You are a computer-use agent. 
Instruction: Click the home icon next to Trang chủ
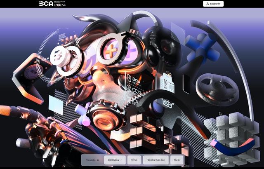[98, 160]
